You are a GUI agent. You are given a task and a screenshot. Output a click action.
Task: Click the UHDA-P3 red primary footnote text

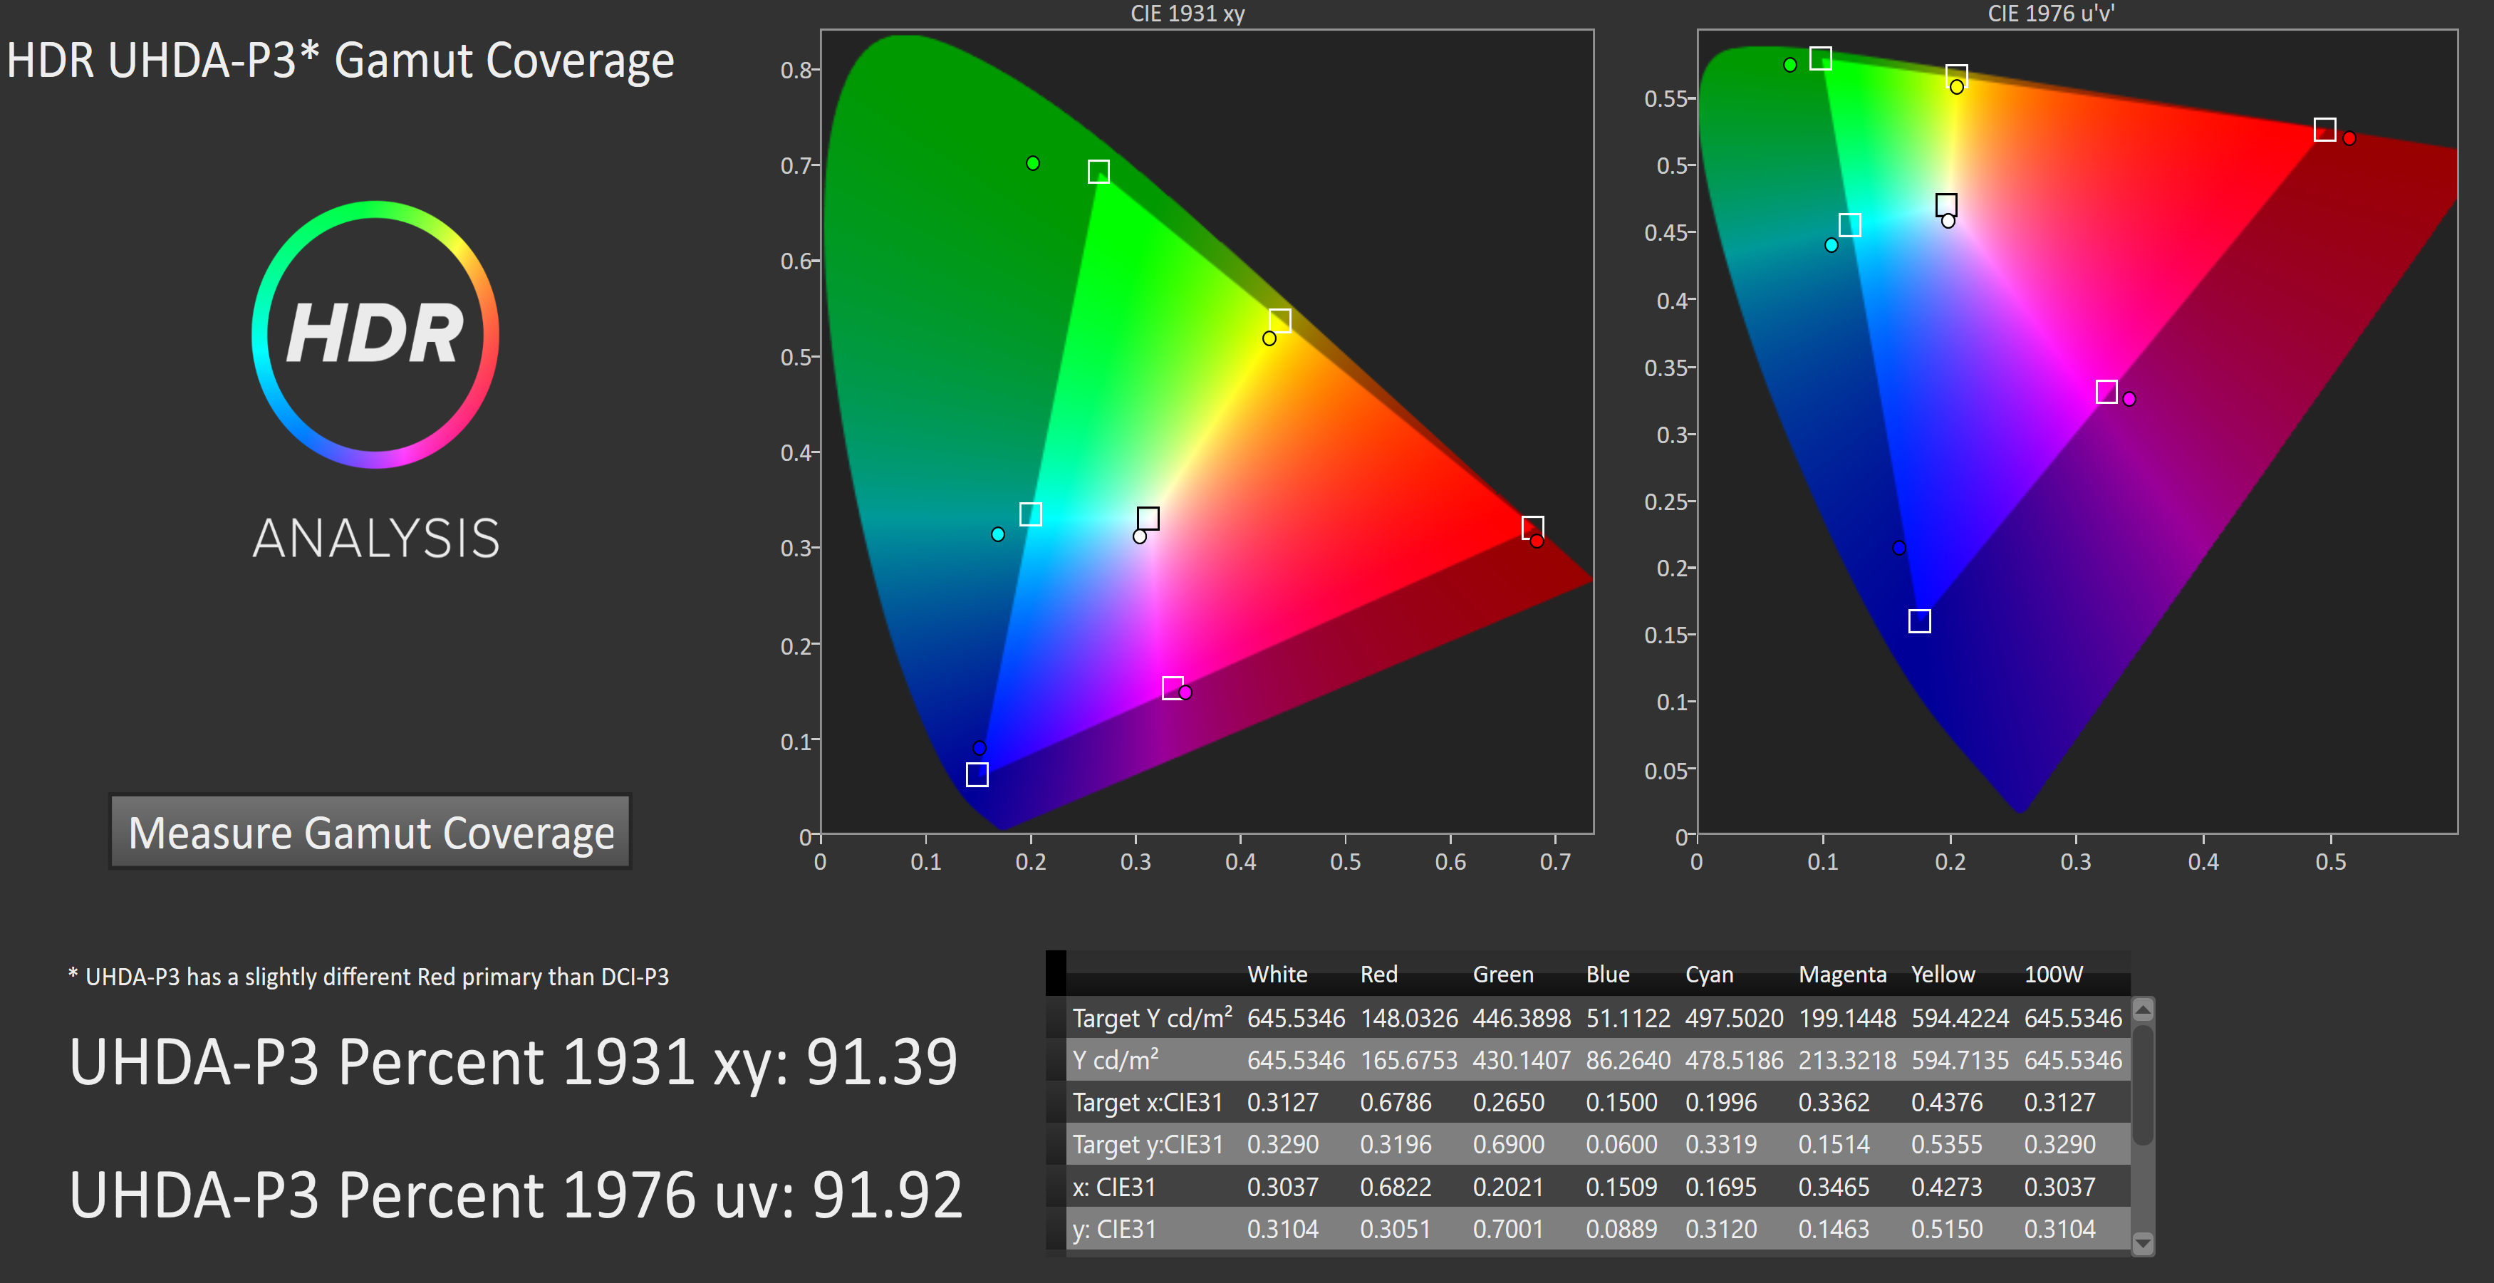click(x=368, y=976)
